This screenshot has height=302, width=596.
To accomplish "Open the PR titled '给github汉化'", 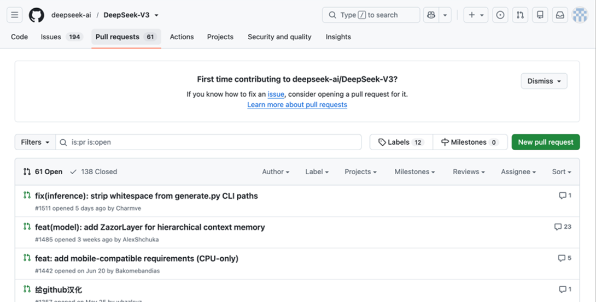I will [58, 290].
